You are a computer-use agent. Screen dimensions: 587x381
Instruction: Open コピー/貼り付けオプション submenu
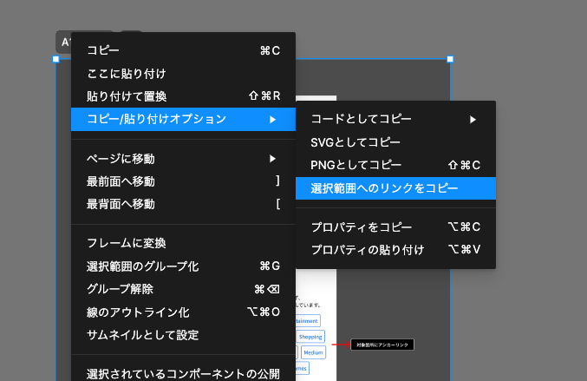183,119
